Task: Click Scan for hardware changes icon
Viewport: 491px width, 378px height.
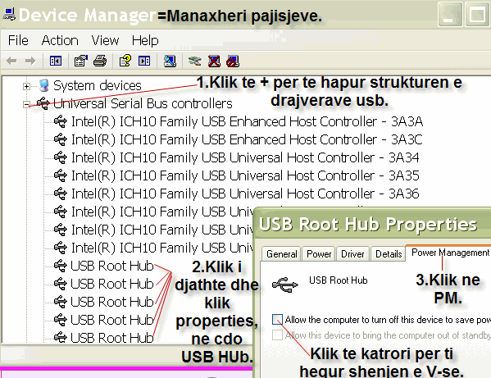Action: coord(170,61)
